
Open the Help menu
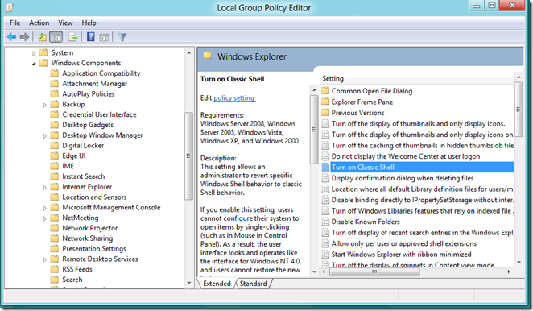pos(89,23)
